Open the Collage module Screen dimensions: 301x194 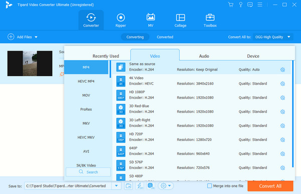coord(181,20)
